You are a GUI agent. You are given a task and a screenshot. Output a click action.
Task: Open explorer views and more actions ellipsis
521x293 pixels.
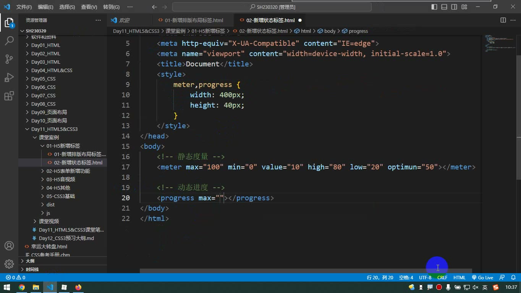(98, 20)
